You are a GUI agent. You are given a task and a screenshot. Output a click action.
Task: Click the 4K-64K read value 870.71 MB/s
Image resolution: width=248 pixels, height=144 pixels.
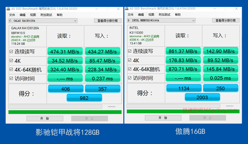coord(183,69)
